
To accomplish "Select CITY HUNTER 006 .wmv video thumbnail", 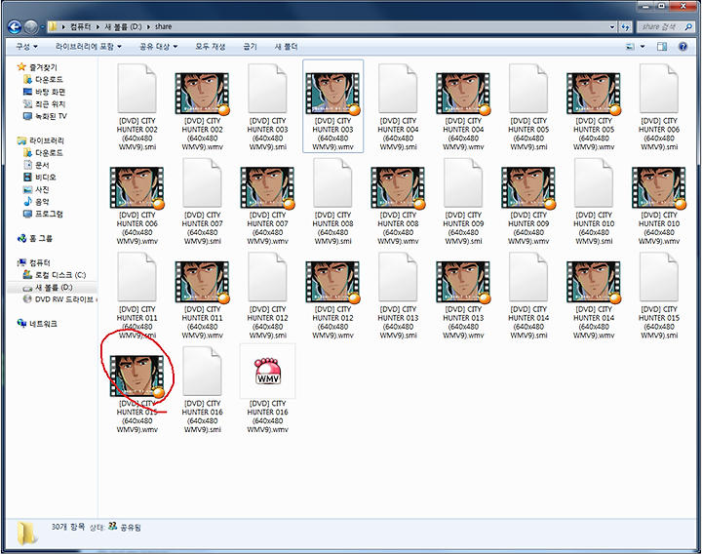I will [137, 187].
